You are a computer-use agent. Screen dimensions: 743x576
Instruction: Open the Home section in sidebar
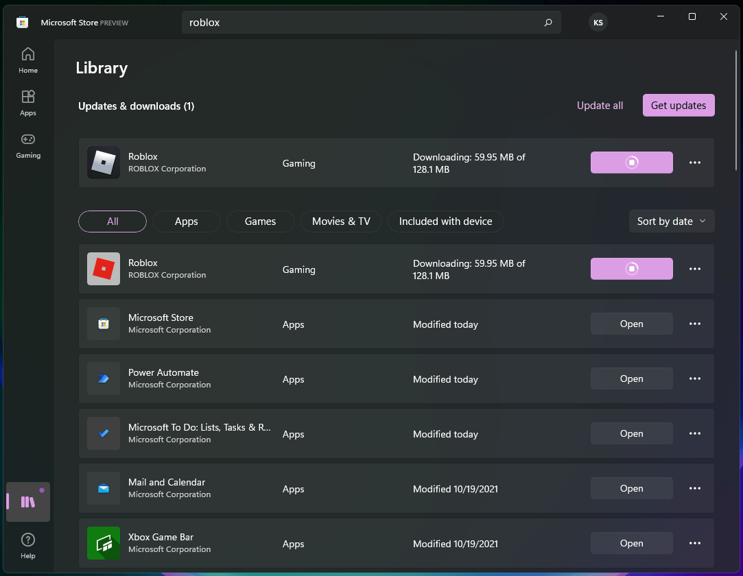tap(28, 60)
